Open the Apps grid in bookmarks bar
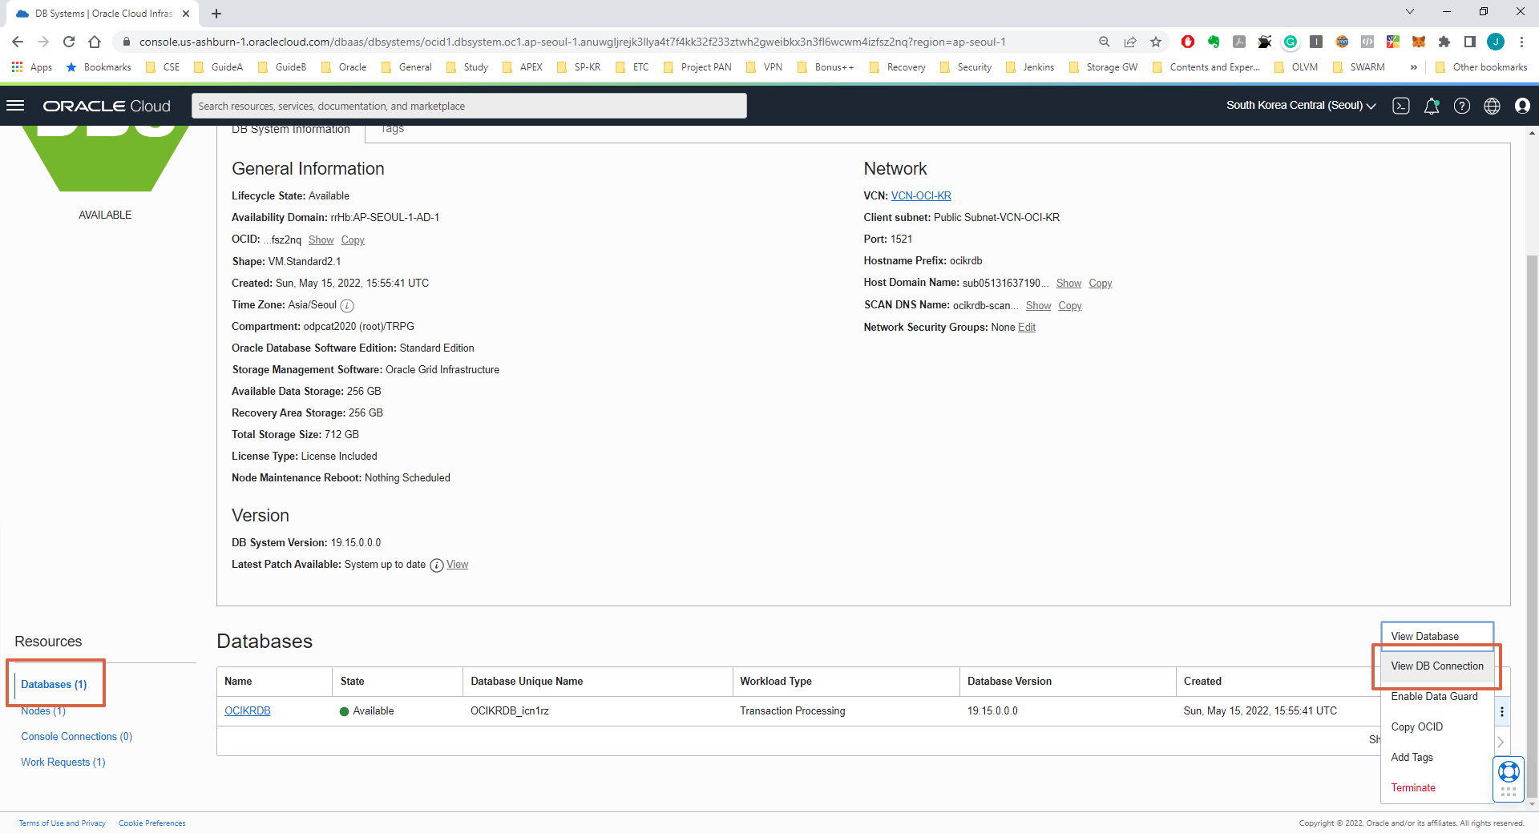The width and height of the screenshot is (1539, 833). 32,67
